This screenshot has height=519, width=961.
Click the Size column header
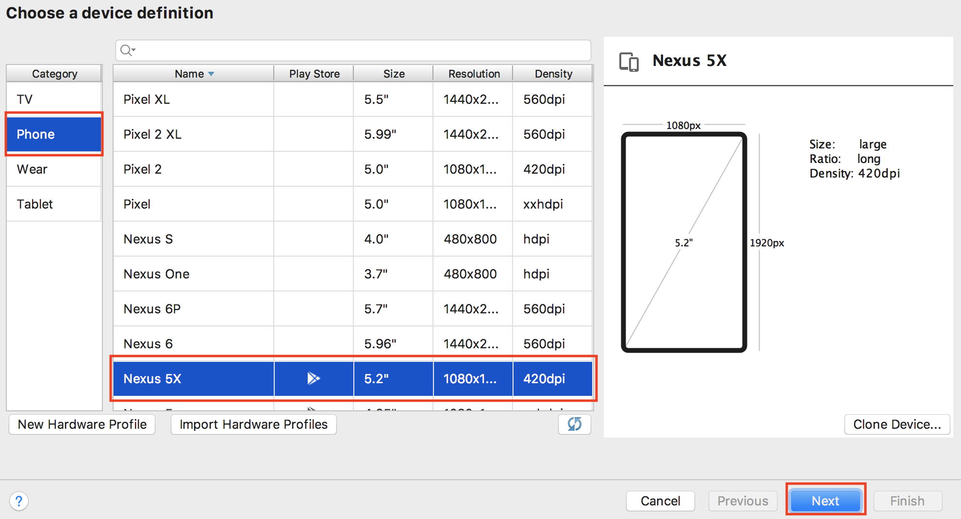pos(394,74)
